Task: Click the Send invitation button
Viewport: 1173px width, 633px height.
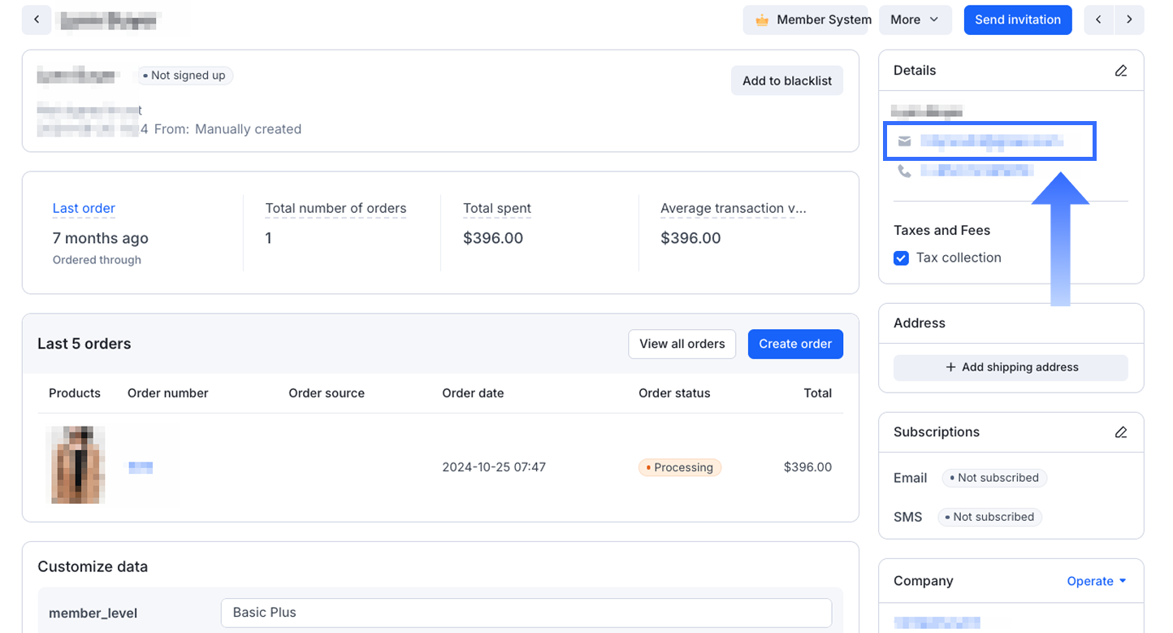Action: click(x=1017, y=20)
